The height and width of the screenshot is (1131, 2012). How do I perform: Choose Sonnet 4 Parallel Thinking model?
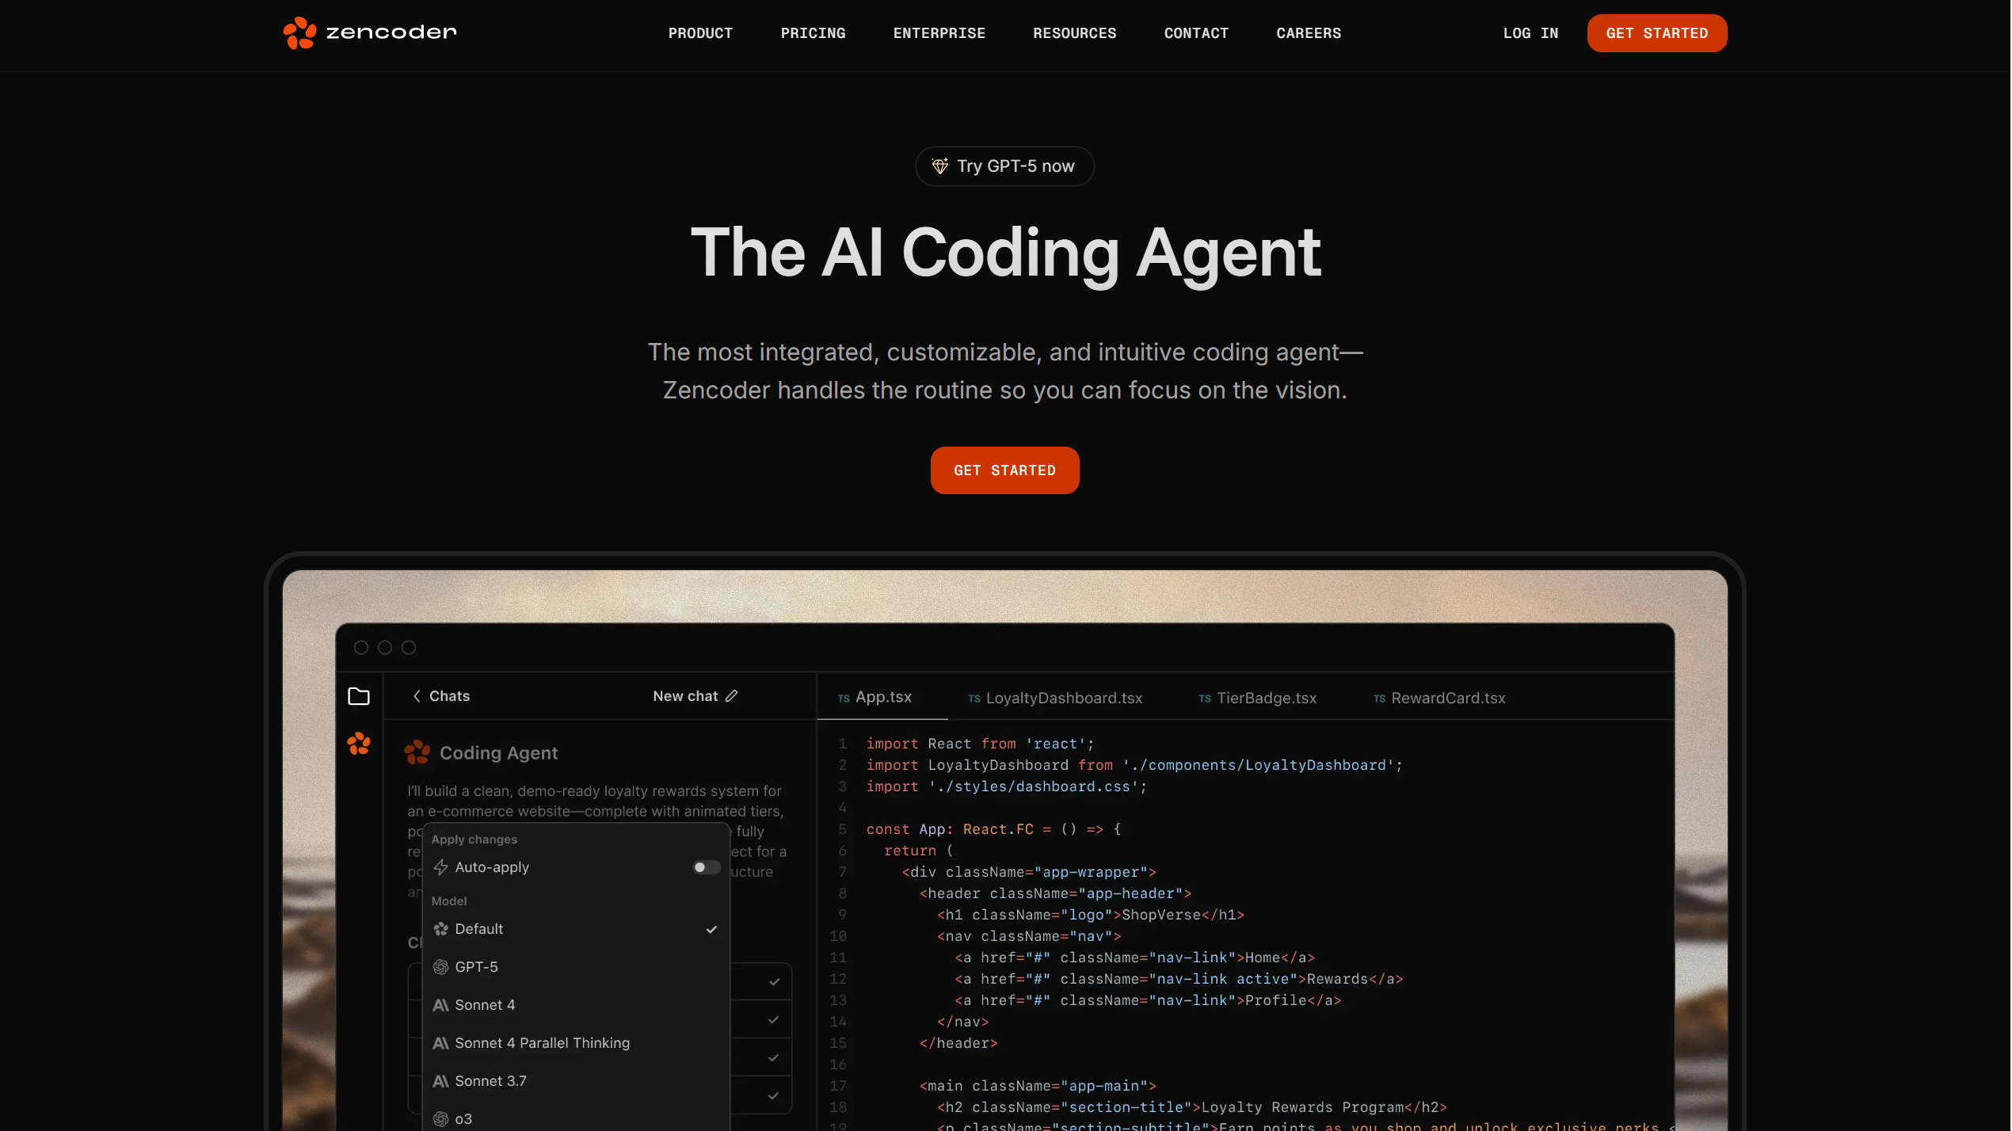576,1043
